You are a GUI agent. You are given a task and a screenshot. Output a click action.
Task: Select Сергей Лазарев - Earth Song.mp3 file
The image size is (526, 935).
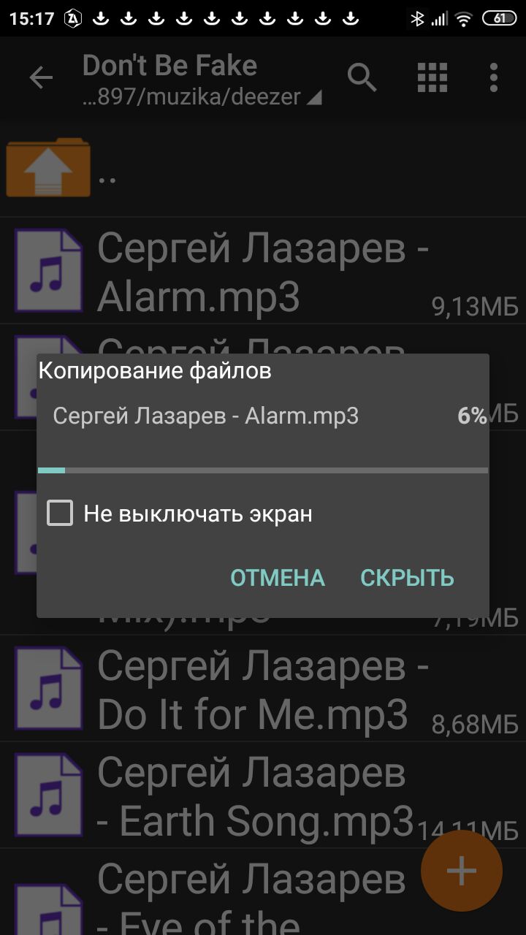click(x=263, y=795)
